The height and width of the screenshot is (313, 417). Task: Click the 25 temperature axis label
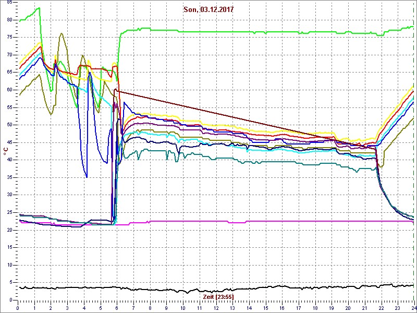click(9, 213)
